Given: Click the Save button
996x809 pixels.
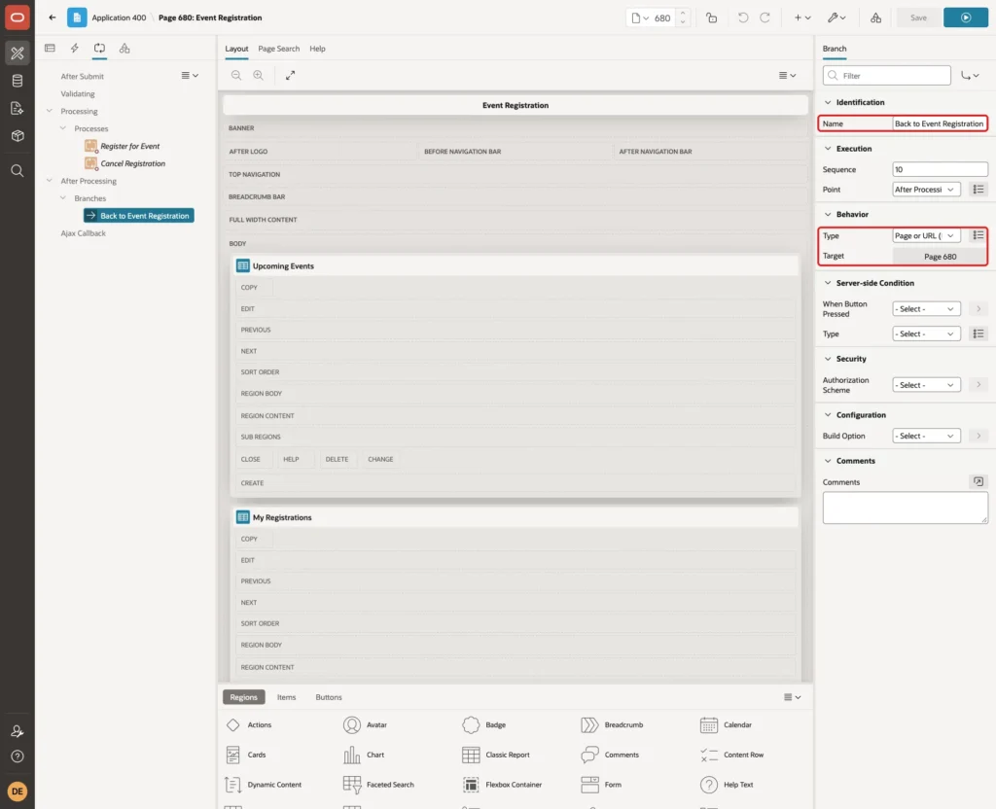Looking at the screenshot, I should (918, 18).
